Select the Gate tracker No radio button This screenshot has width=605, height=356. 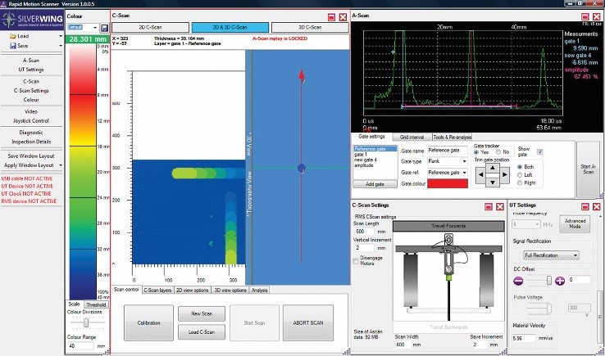498,151
